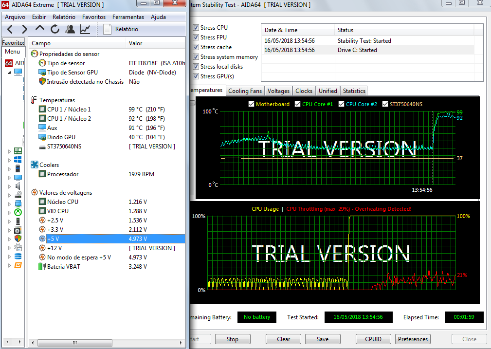Click the Relatório report toolbar button

coord(121,29)
